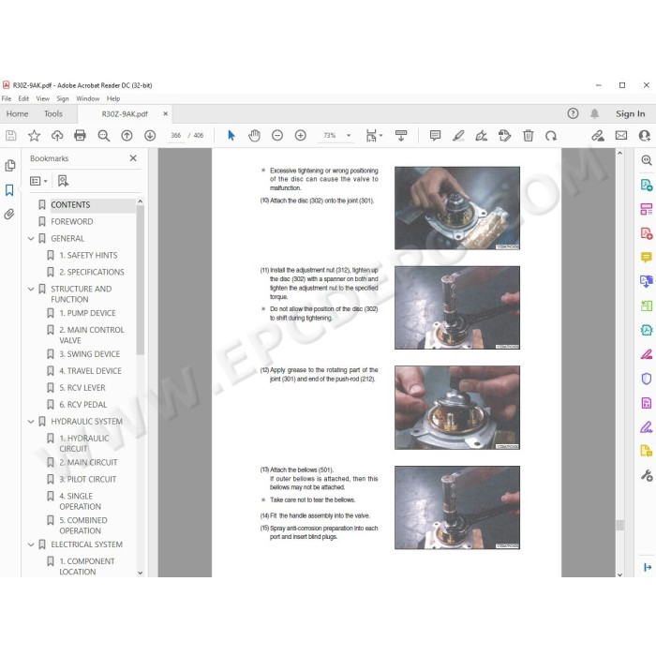656x656 pixels.
Task: Add a sticky note comment
Action: (435, 136)
